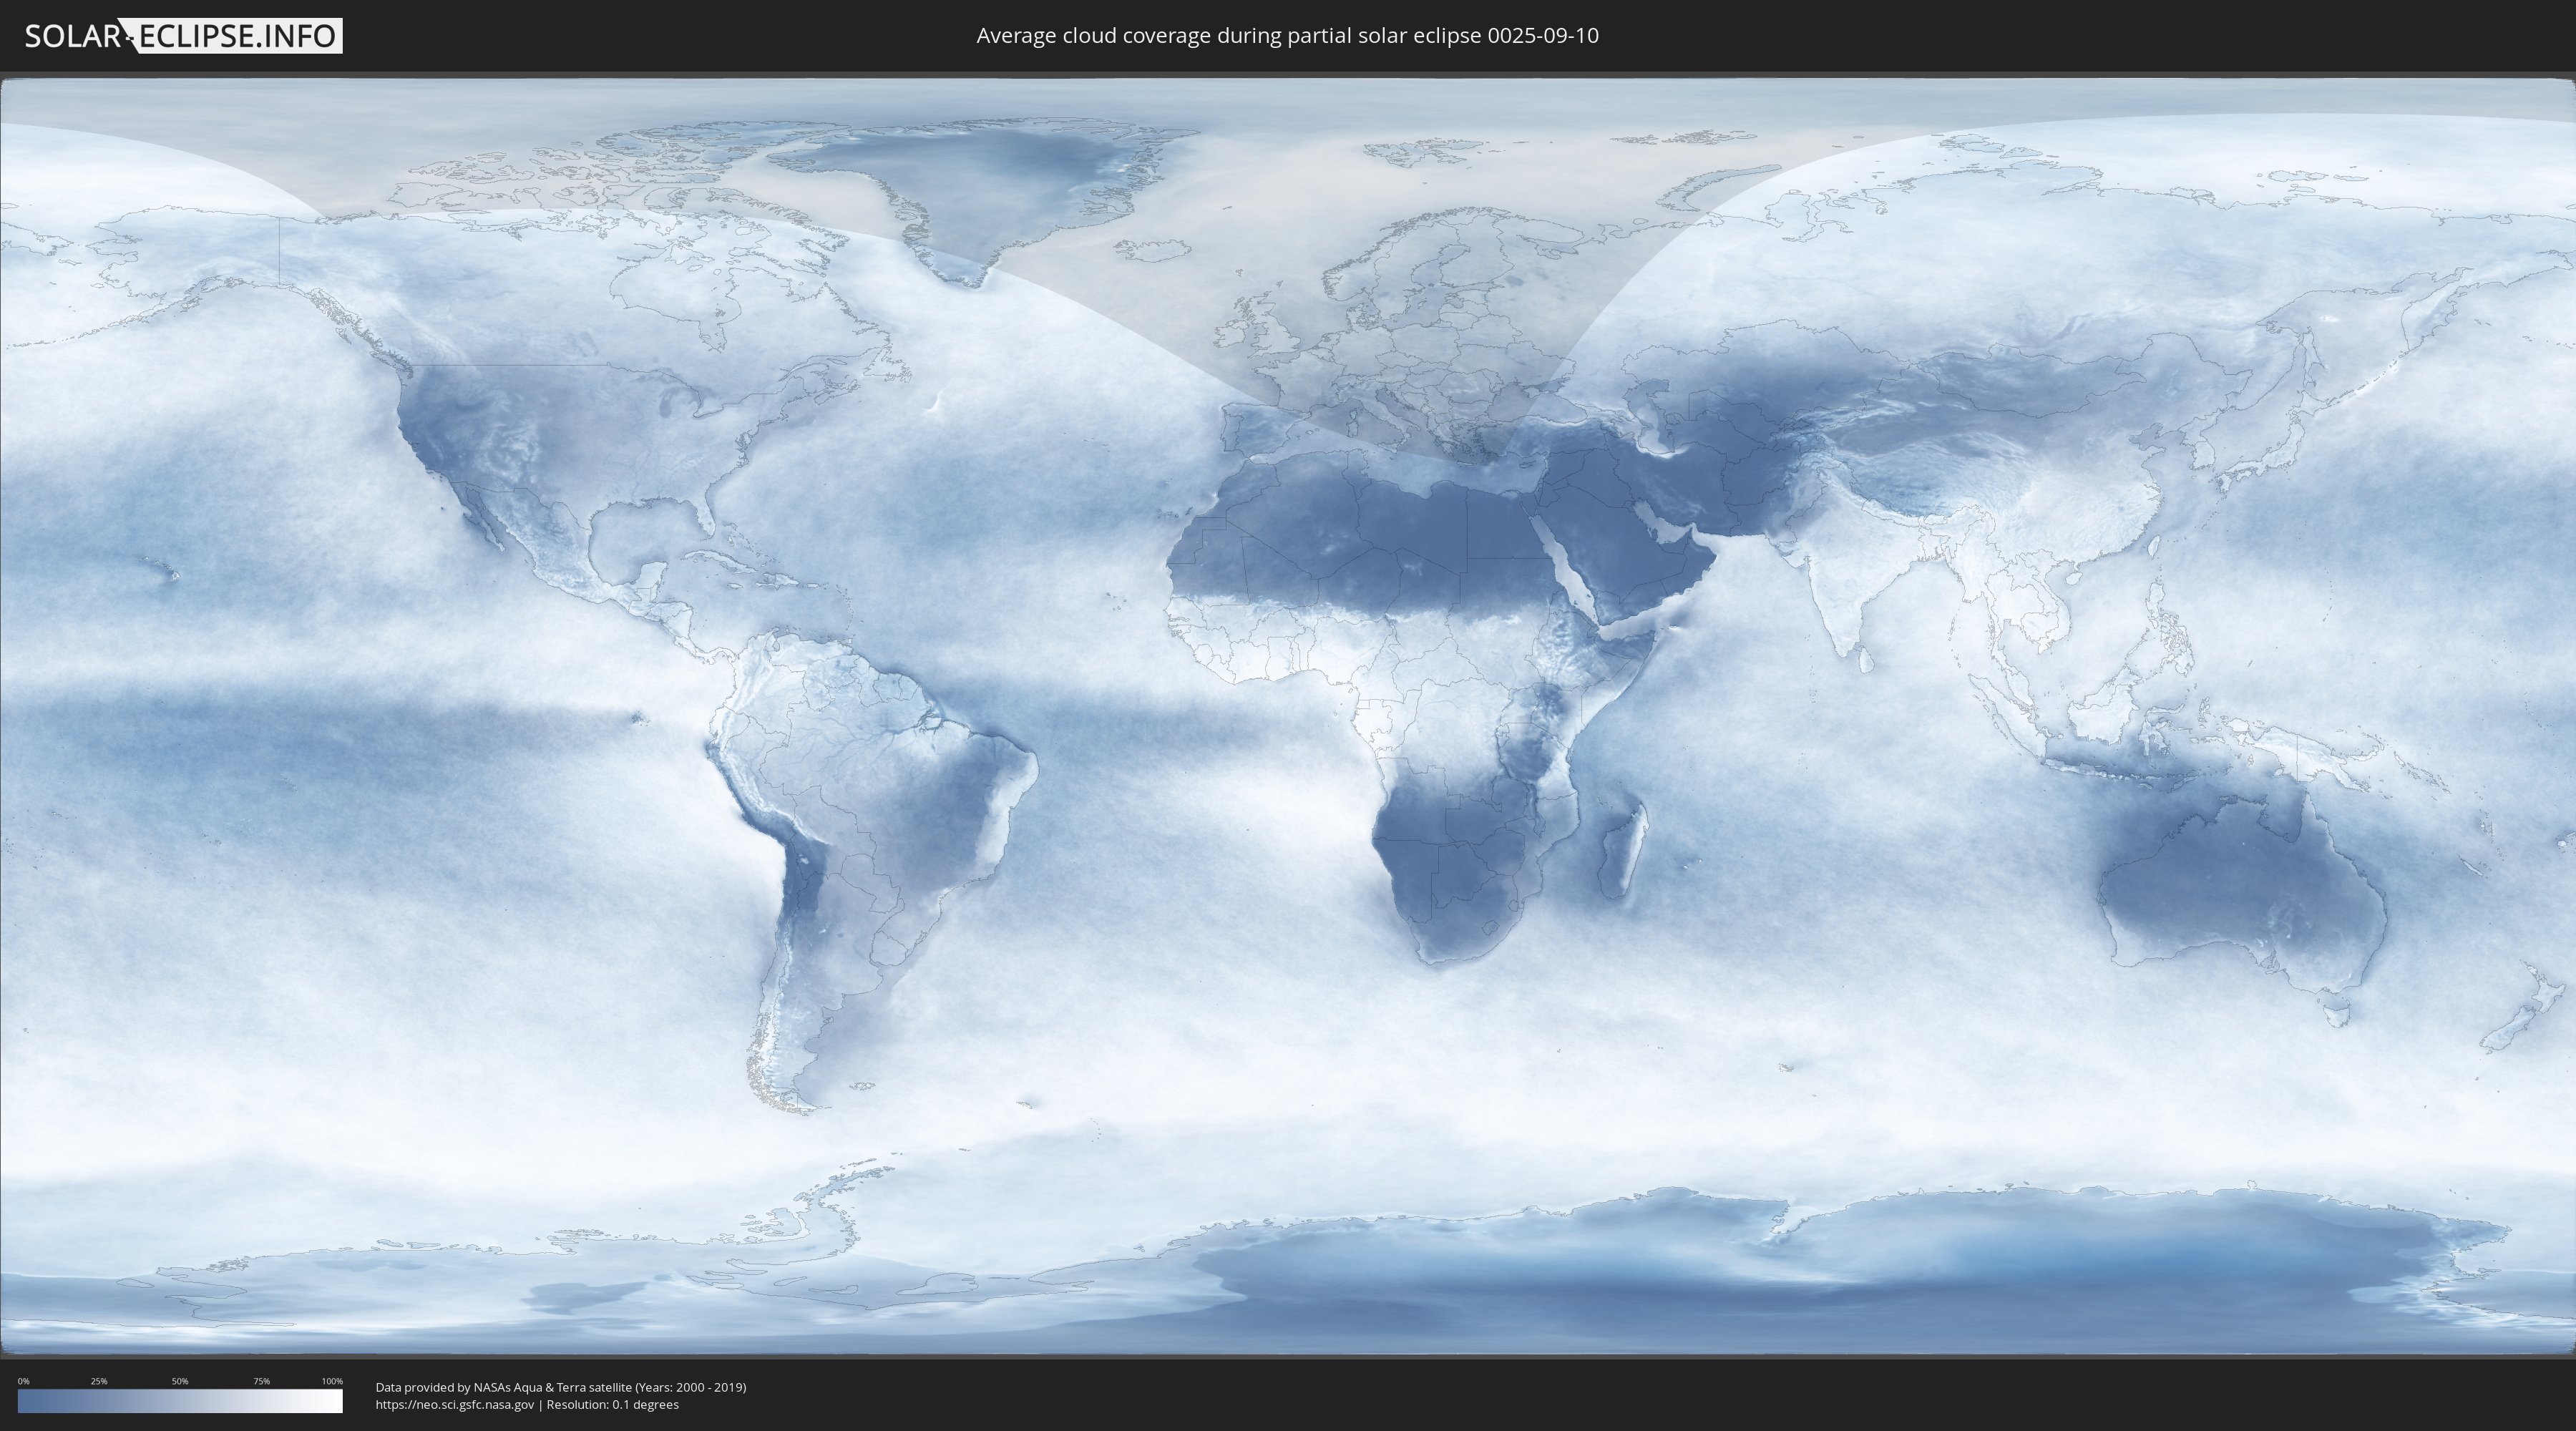Viewport: 2576px width, 1431px height.
Task: Click the 25% label on the legend
Action: click(x=99, y=1381)
